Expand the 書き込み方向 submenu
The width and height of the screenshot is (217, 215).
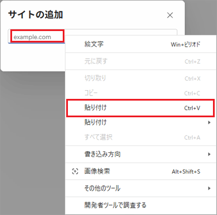pos(141,154)
